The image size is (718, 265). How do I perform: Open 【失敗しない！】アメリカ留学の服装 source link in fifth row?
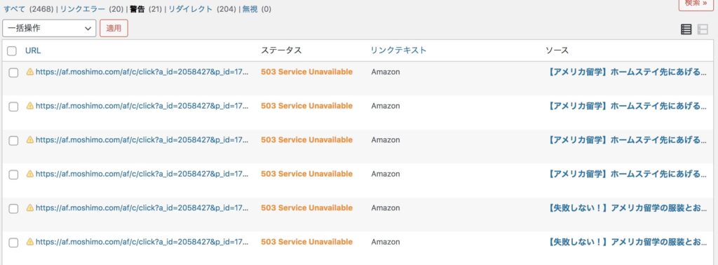[627, 208]
